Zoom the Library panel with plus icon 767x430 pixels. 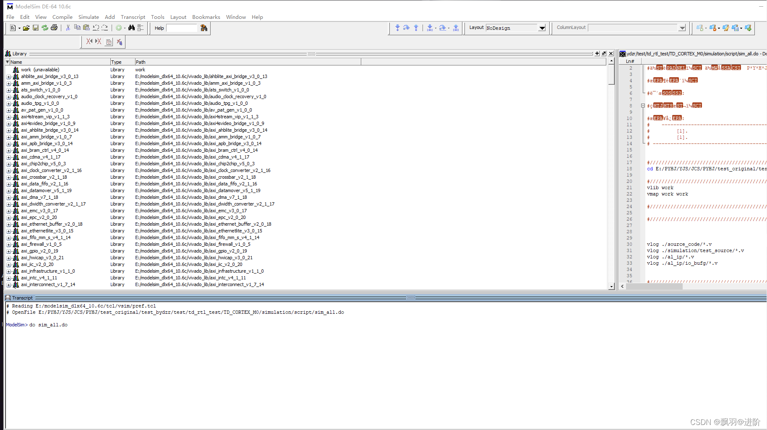coord(597,54)
